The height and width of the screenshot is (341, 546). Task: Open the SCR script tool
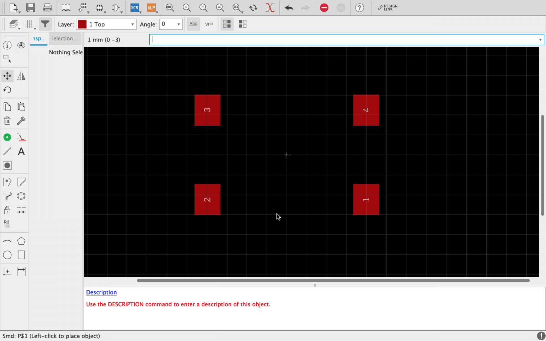coord(135,7)
